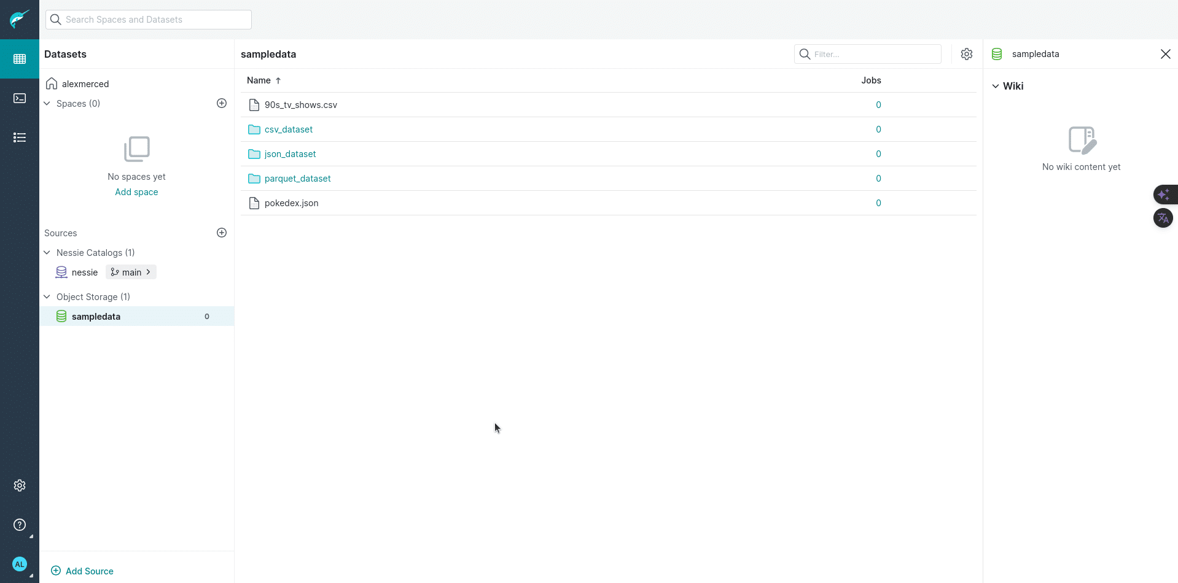This screenshot has height=583, width=1178.
Task: Click the add Space plus icon
Action: click(222, 103)
